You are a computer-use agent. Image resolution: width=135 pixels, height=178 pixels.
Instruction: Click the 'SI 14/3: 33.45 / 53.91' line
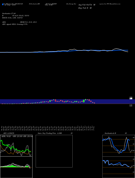click(x=21, y=16)
